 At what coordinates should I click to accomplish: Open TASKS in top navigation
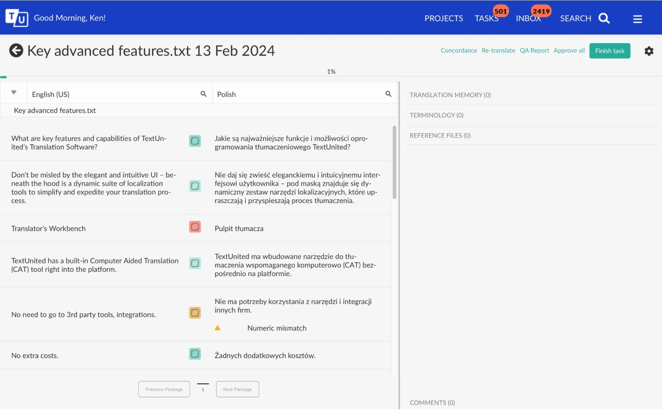(x=486, y=18)
